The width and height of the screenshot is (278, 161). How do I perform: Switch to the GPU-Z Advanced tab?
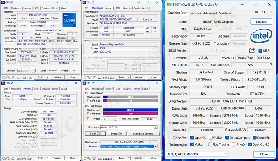tap(210, 13)
